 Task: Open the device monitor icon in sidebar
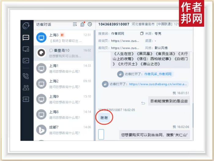(26, 49)
